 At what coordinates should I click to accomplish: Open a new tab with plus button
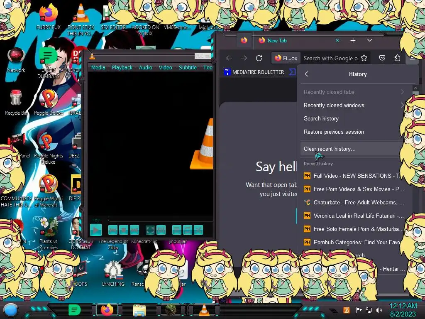coord(353,41)
